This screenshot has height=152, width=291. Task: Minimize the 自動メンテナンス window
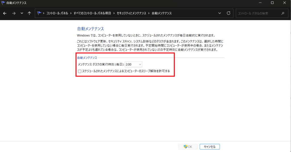(x=260, y=3)
